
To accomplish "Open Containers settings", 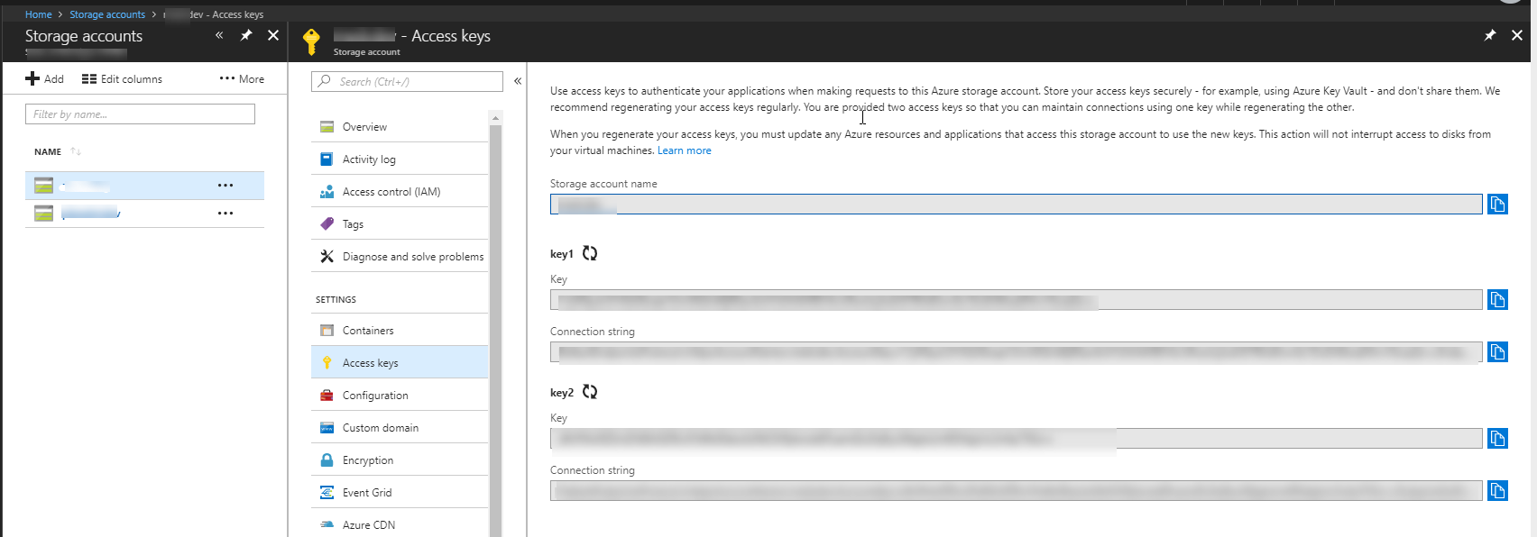I will [400, 331].
